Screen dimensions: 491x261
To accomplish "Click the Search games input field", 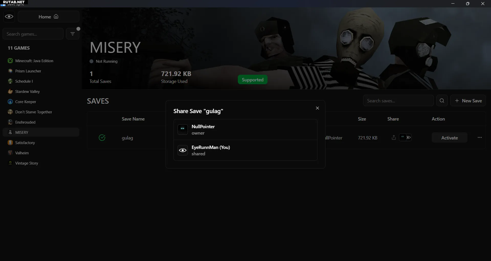I will [33, 34].
